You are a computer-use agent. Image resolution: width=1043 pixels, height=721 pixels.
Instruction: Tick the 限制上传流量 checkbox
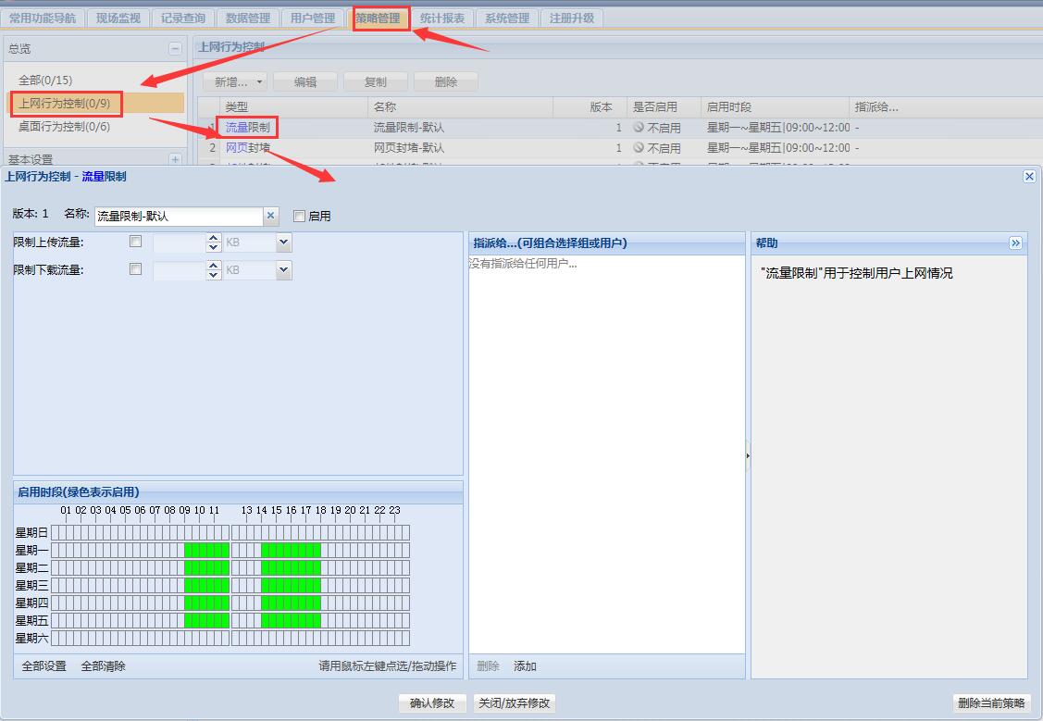click(x=136, y=242)
